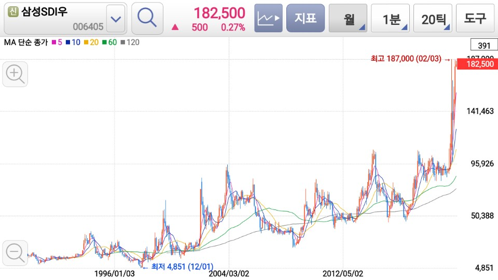498x280 pixels.
Task: Click the 2004/03/02 date axis label
Action: [229, 274]
